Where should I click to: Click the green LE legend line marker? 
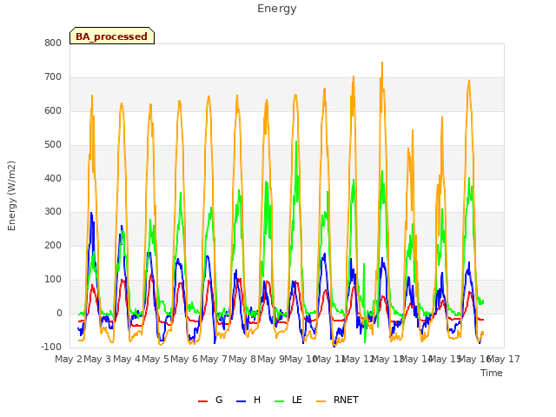(280, 401)
